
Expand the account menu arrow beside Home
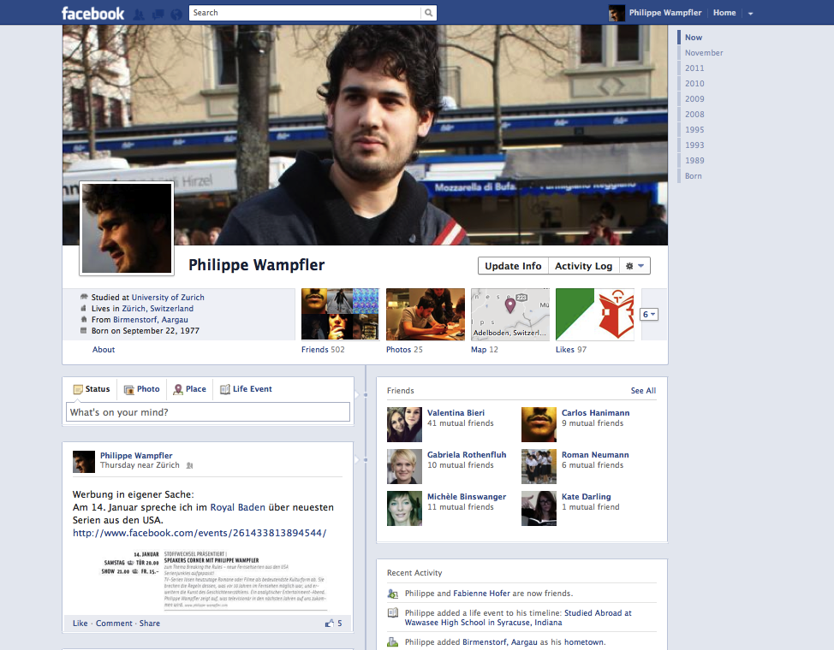tap(750, 14)
